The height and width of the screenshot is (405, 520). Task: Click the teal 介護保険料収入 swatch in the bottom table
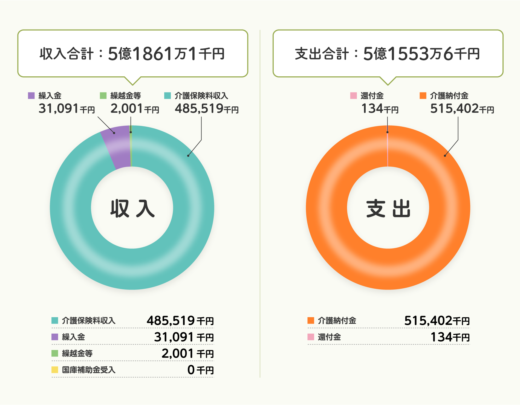pyautogui.click(x=55, y=320)
